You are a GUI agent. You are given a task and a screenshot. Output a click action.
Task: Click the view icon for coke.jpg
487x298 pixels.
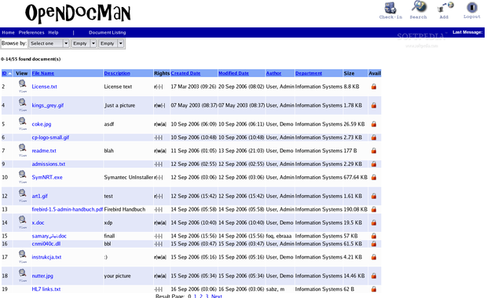(22, 123)
